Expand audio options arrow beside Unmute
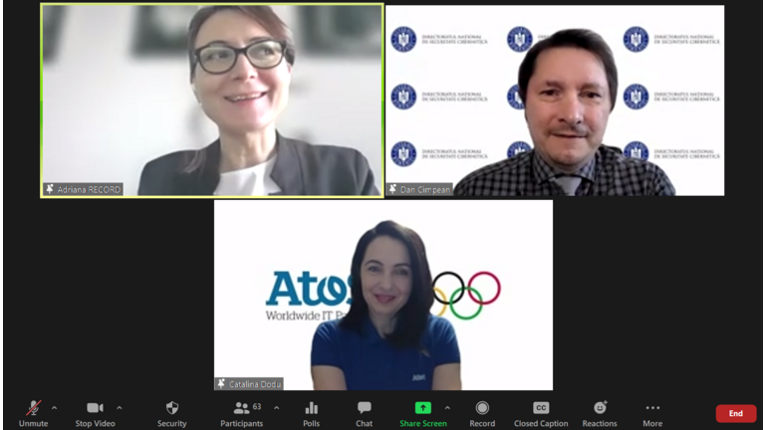Image resolution: width=765 pixels, height=430 pixels. tap(54, 407)
